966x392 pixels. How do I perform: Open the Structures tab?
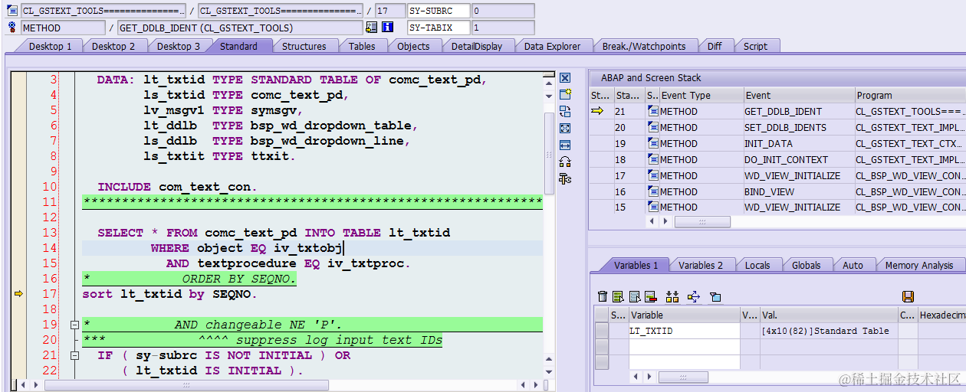[x=304, y=46]
